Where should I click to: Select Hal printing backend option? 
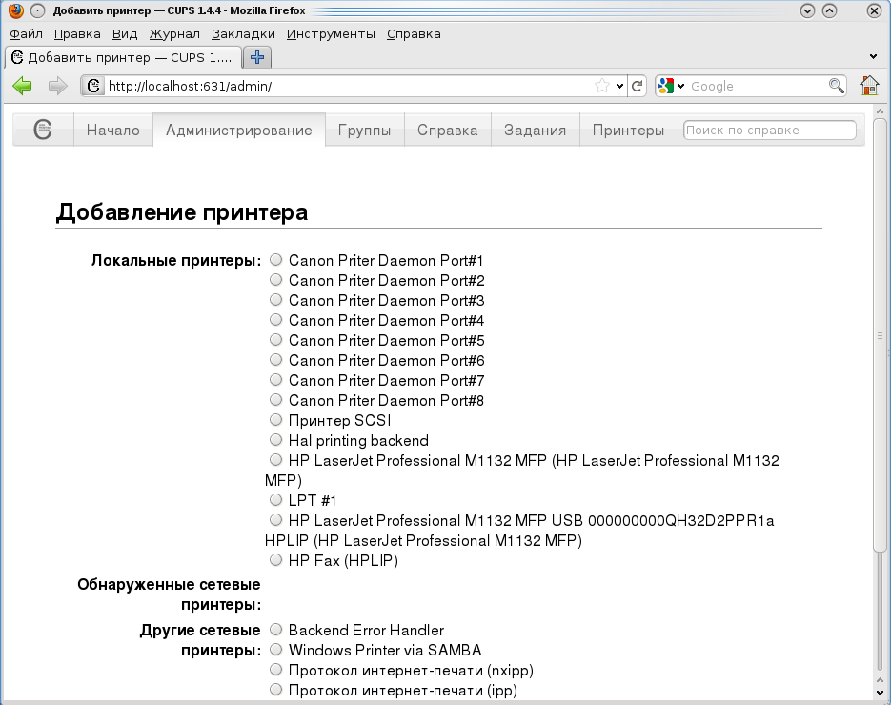pos(275,440)
